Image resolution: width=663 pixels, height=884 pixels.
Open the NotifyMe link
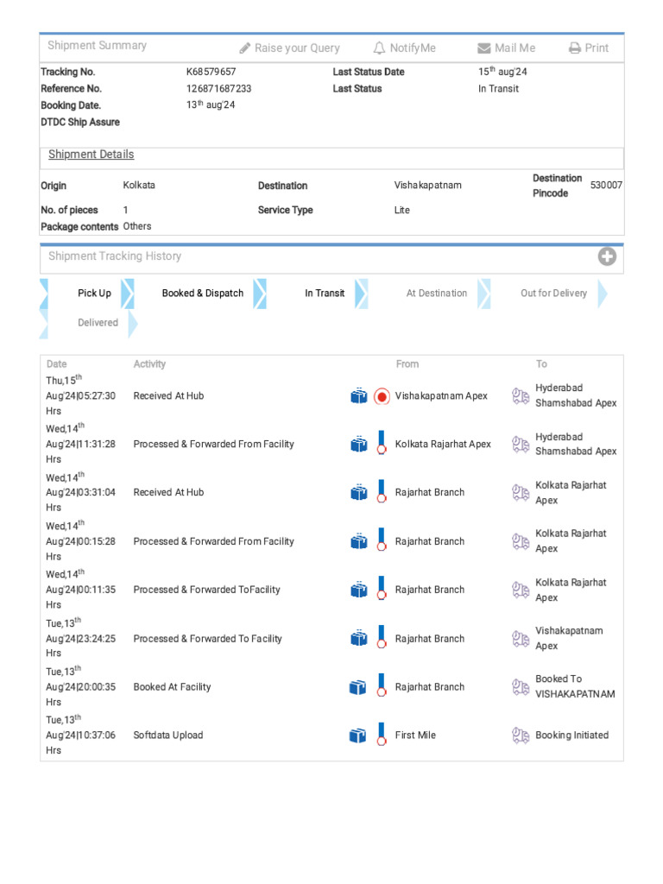pos(413,48)
